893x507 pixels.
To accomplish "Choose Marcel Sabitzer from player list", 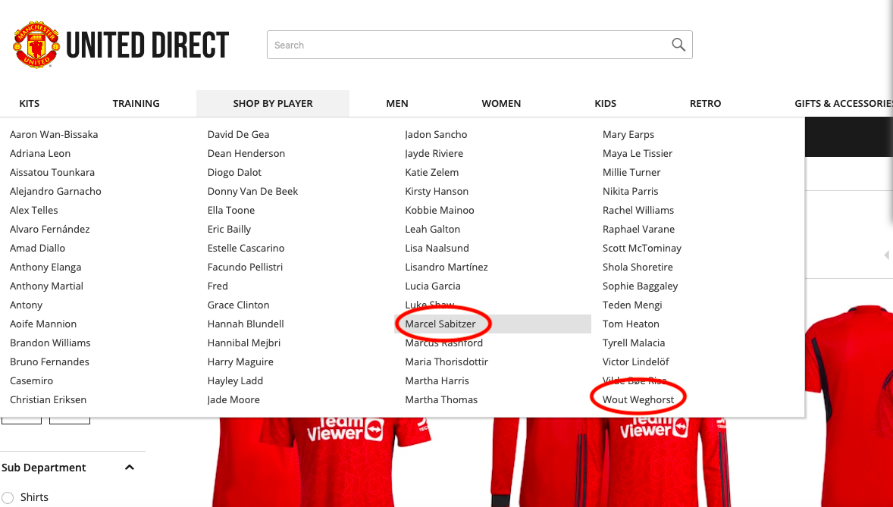I will [x=440, y=324].
